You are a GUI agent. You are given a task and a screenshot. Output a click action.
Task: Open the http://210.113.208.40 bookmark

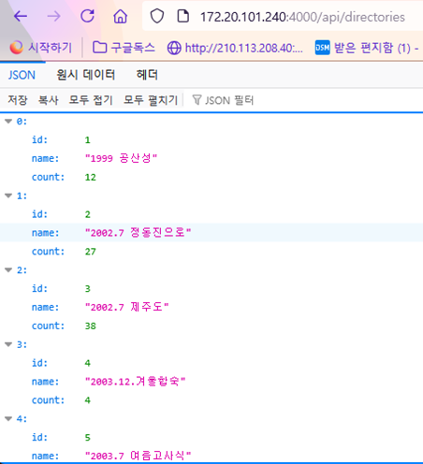click(235, 48)
